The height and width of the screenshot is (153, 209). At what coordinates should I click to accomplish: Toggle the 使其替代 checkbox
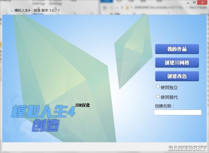point(158,97)
